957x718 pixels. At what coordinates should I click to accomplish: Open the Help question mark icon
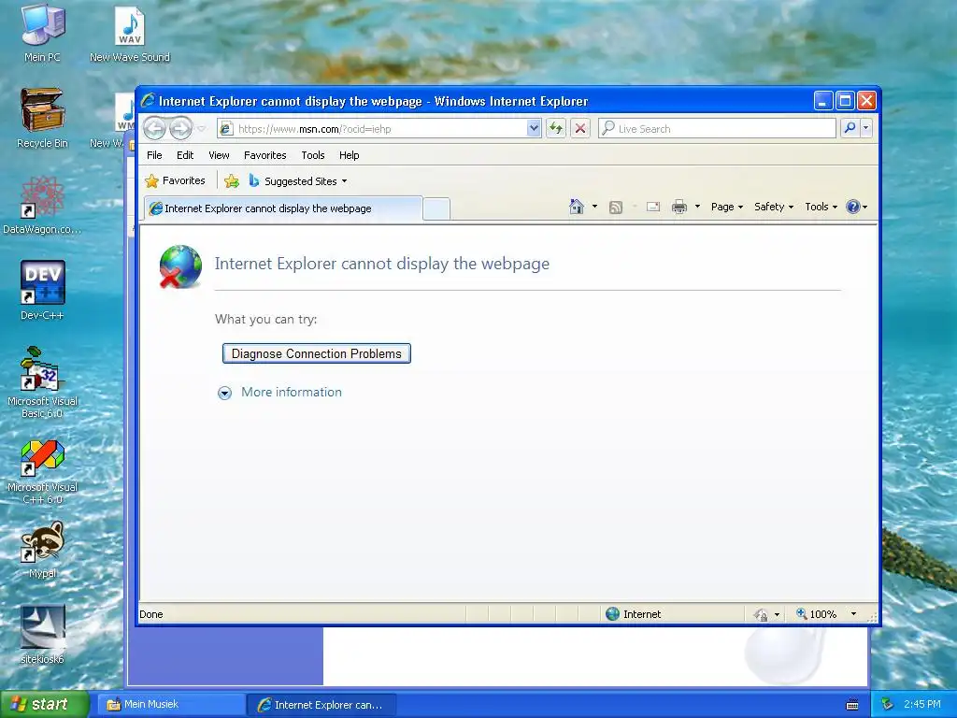tap(852, 207)
